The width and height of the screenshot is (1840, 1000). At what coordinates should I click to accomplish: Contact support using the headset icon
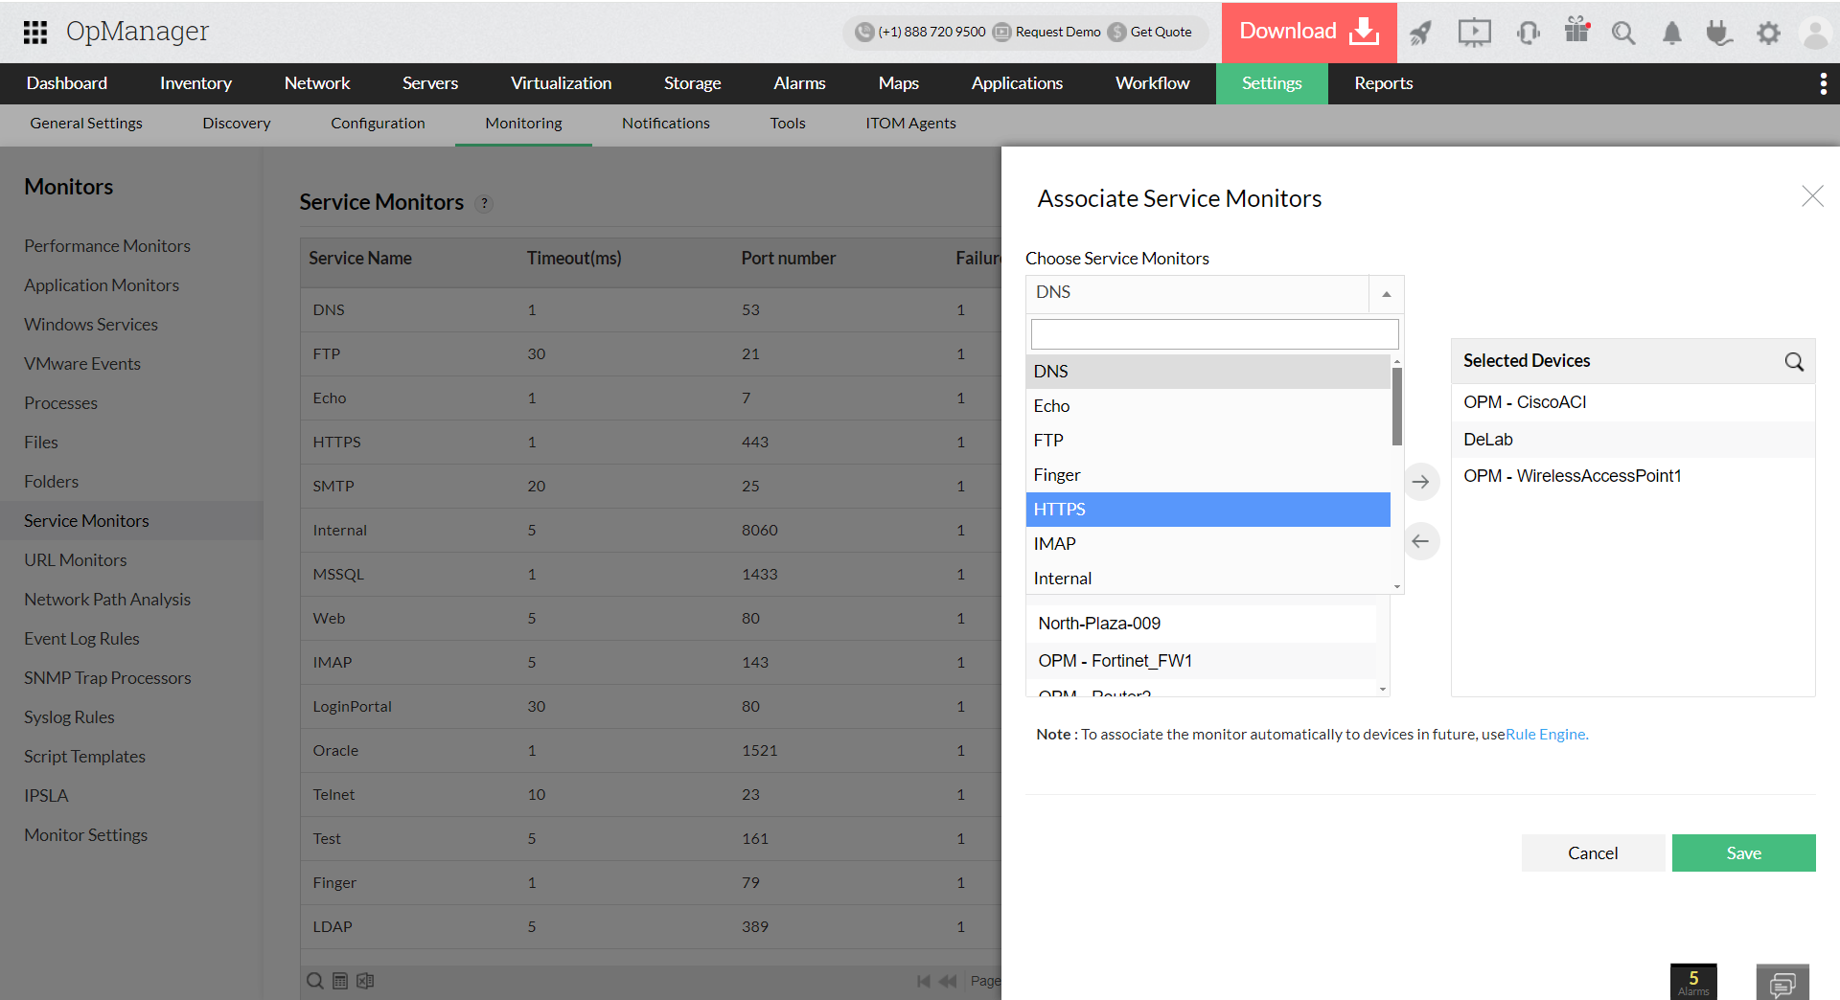(1528, 33)
